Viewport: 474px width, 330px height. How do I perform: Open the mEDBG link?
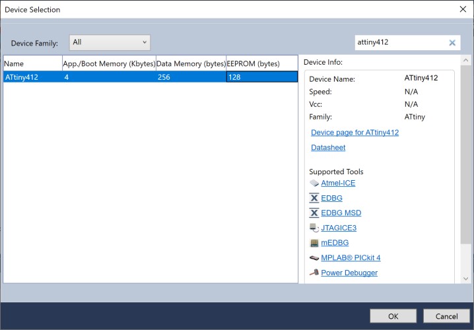pos(335,243)
